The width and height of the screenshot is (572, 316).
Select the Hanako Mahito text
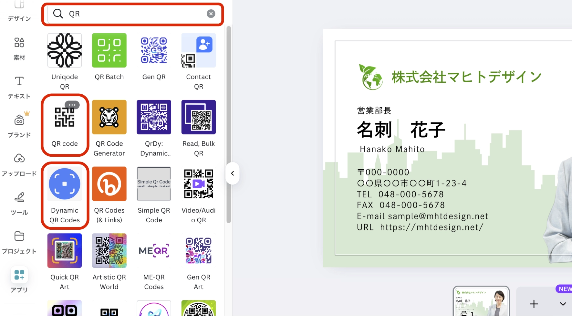(392, 149)
